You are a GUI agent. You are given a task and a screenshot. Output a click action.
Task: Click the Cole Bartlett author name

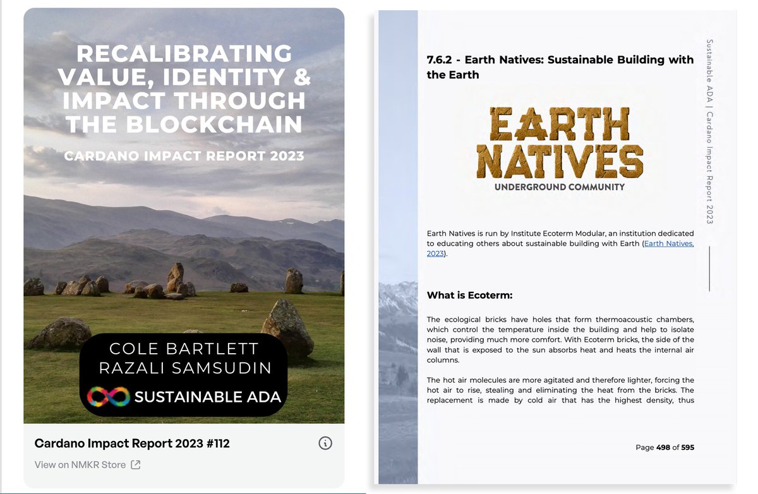(x=184, y=349)
